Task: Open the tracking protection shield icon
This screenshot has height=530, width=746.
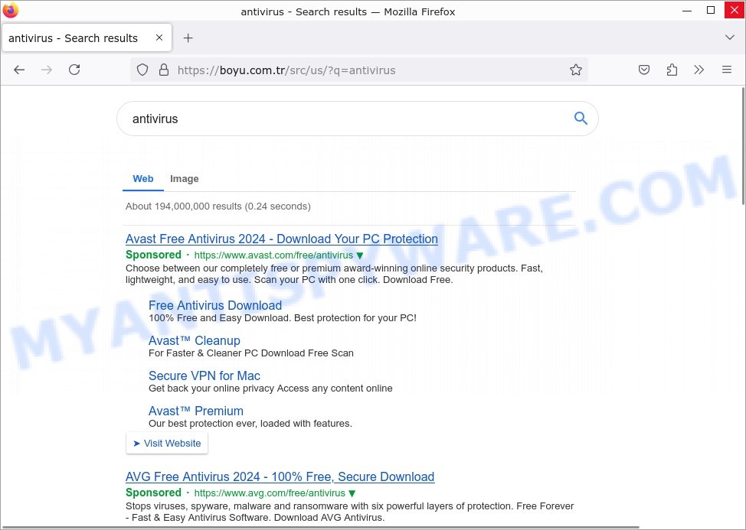Action: tap(142, 70)
